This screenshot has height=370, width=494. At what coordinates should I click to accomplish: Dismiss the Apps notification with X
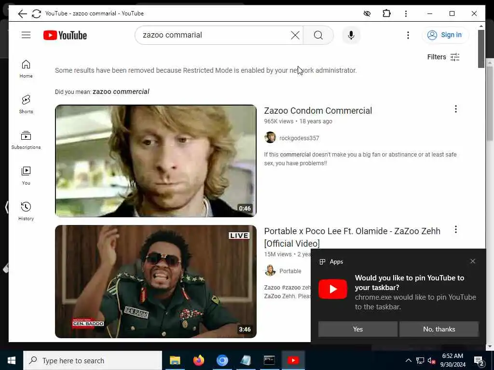(x=473, y=261)
